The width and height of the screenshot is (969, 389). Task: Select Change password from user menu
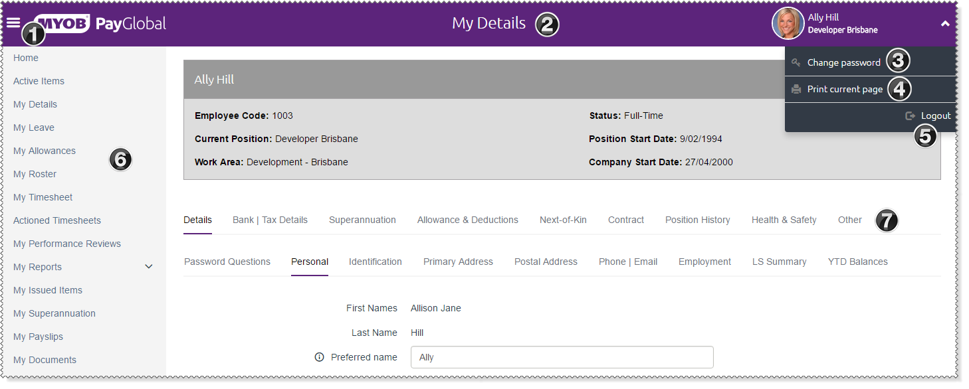click(x=843, y=62)
